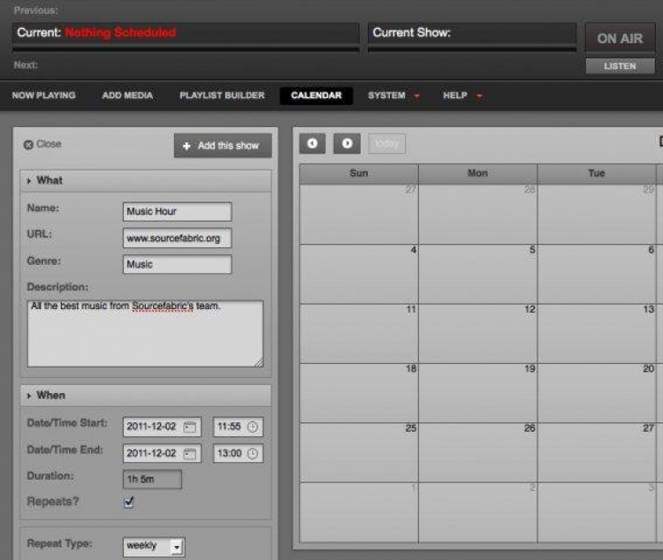Open the Help menu dropdown

click(462, 95)
